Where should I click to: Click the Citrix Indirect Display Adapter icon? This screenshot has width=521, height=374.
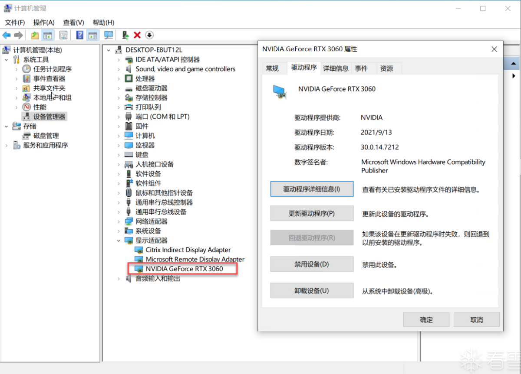(x=139, y=250)
